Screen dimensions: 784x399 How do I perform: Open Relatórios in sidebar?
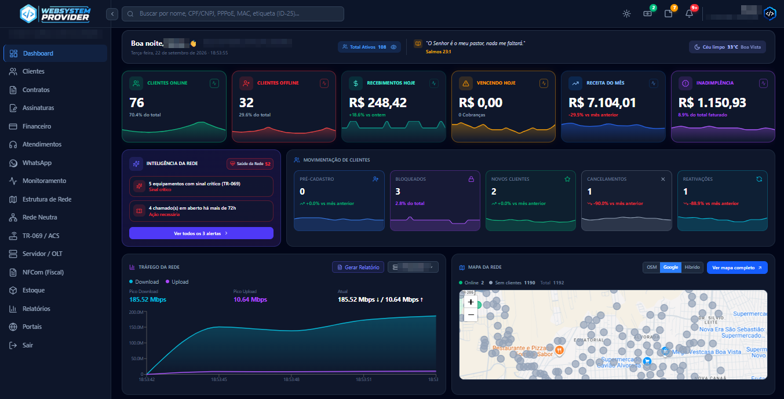coord(56,309)
